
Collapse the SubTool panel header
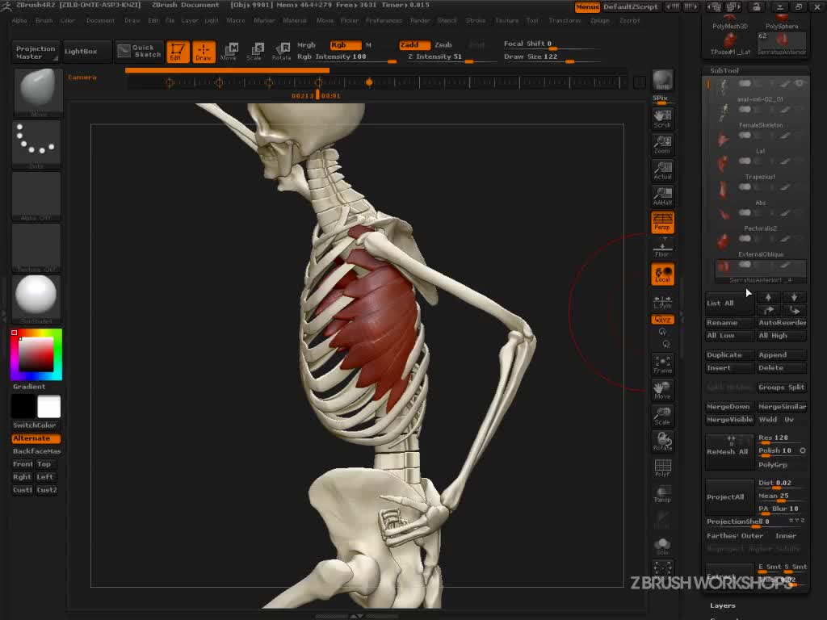pyautogui.click(x=724, y=70)
